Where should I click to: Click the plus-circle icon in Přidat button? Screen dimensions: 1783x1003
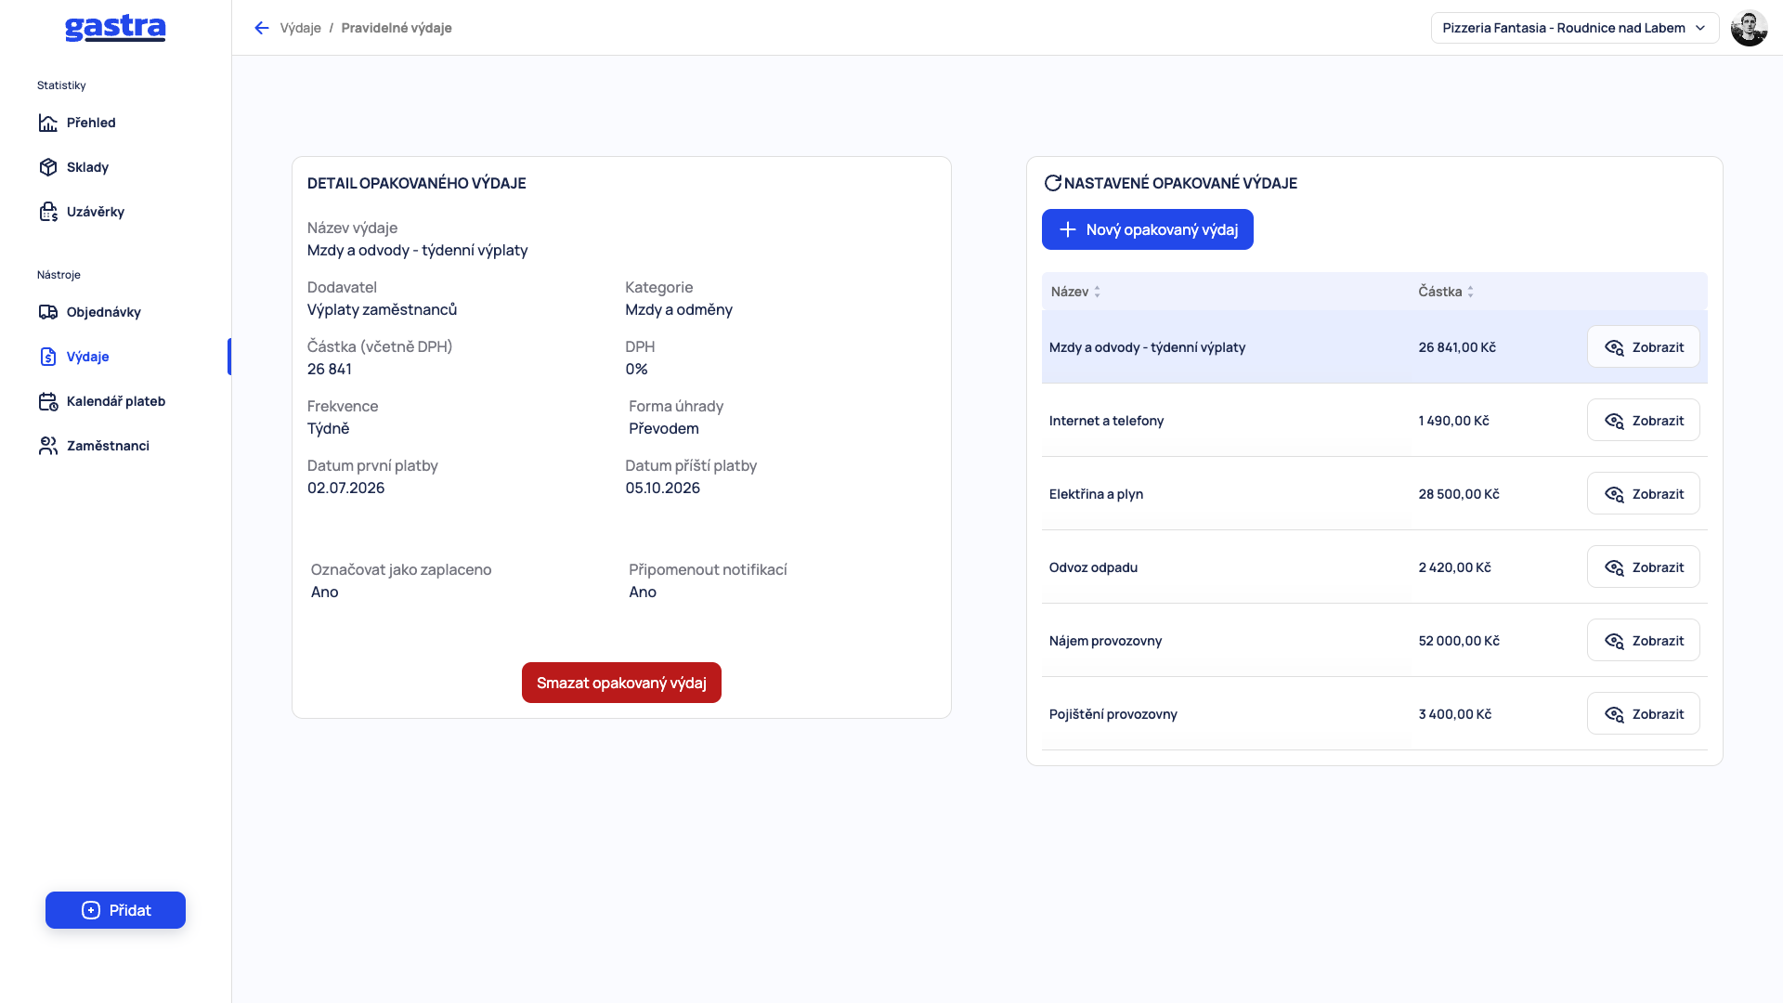(91, 910)
